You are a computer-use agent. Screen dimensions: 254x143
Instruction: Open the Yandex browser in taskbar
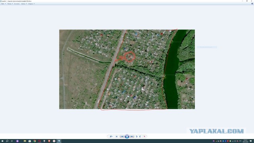coord(54,141)
